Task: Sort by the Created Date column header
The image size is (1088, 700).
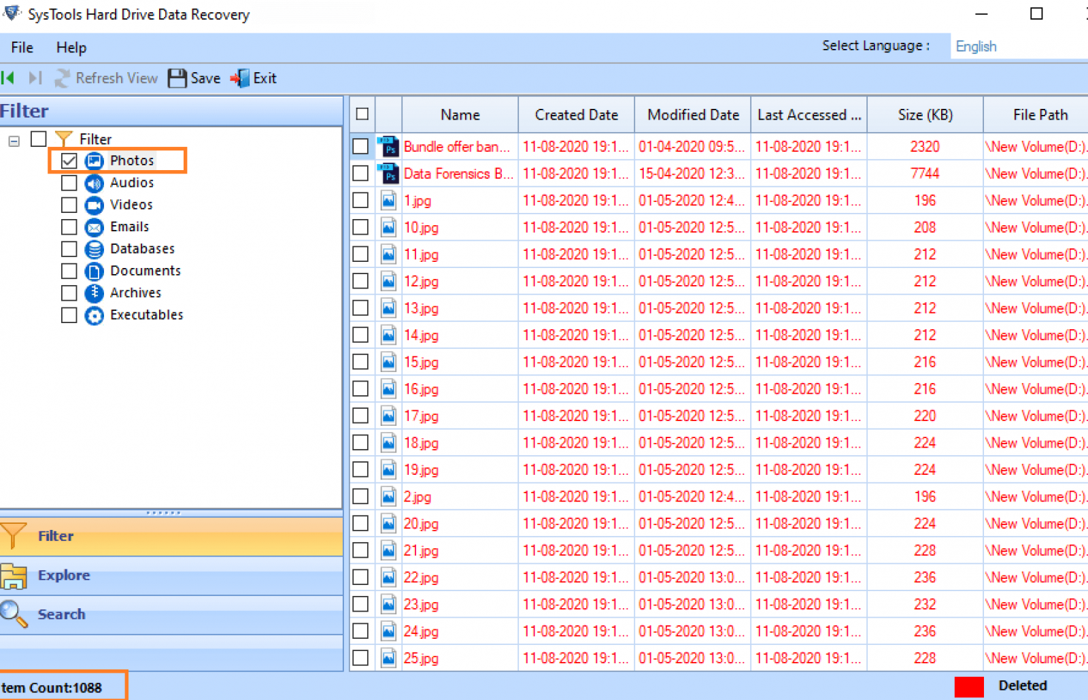Action: (x=577, y=115)
